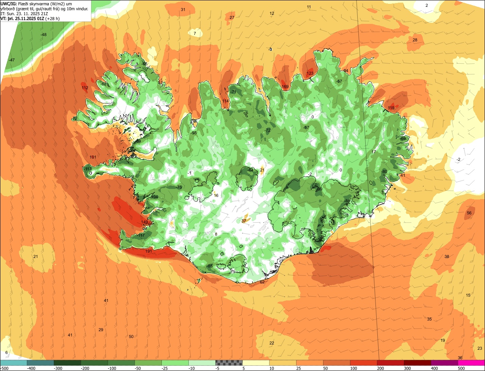This screenshot has height=371, width=485.
Task: Click the valid time line 'VT: þri. 25.11.2025 01Z (+28 h)'
Action: [x=30, y=18]
